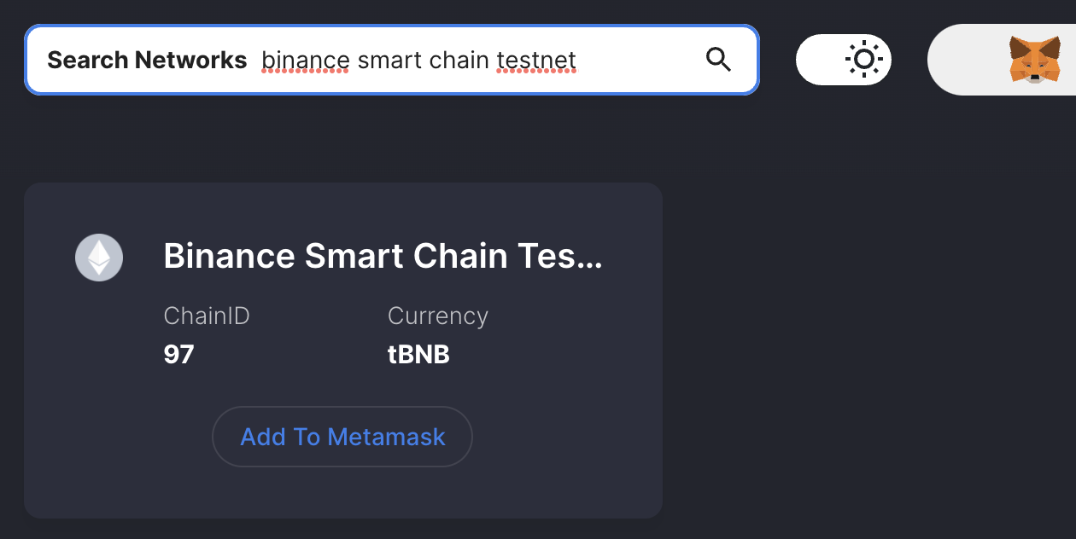Select the tBNB currency value
The height and width of the screenshot is (539, 1076).
[x=418, y=355]
